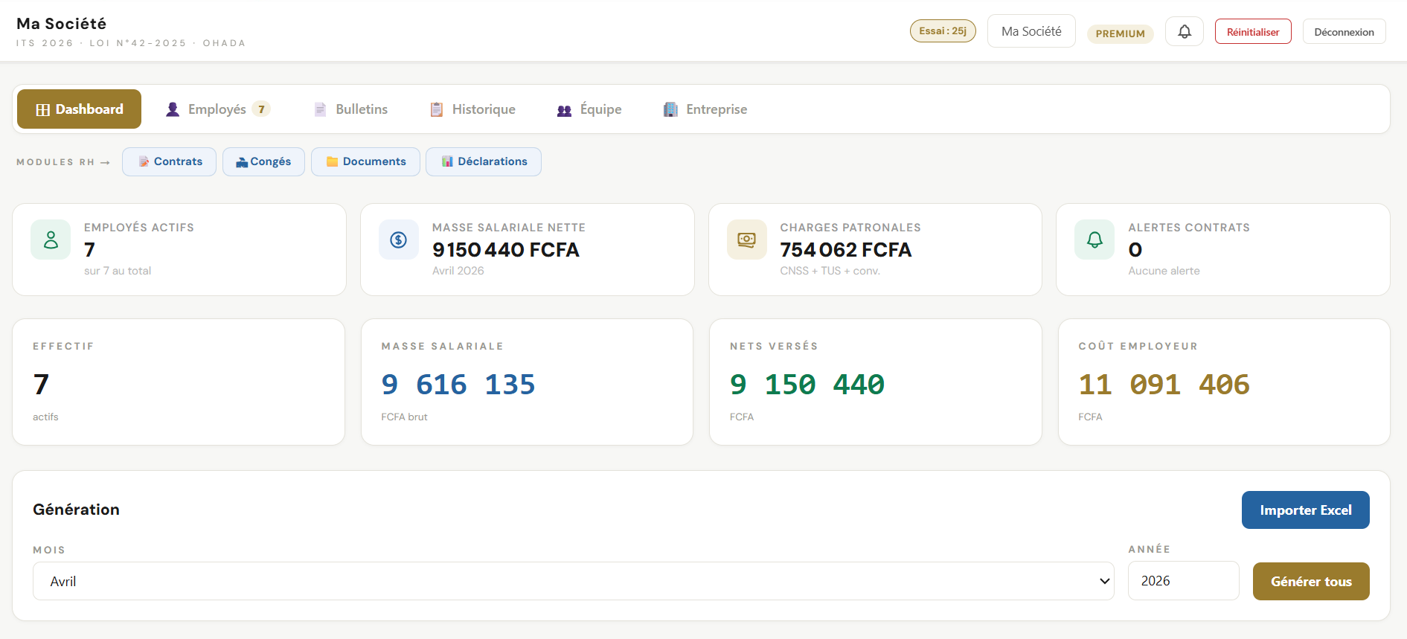Screen dimensions: 1407x639
Task: Click the Avril 2026 period text
Action: (458, 271)
